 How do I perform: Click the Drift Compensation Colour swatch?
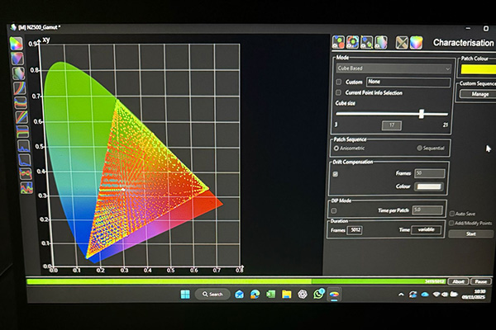(429, 186)
